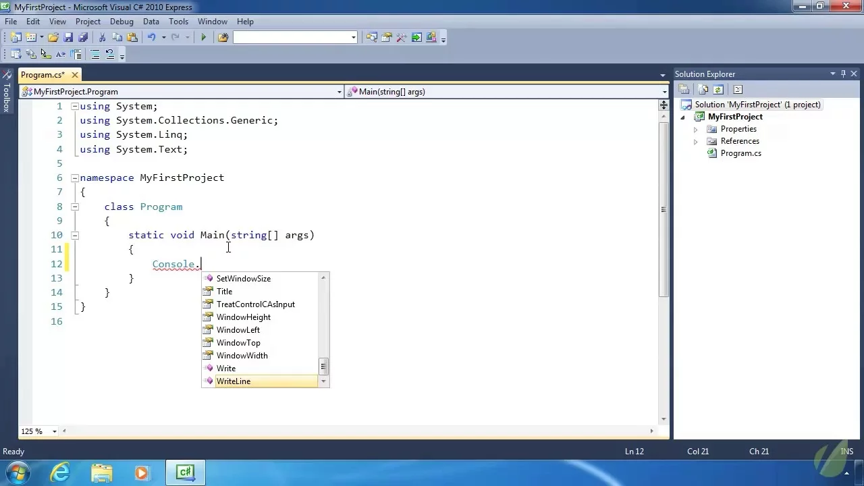The image size is (864, 486).
Task: Click the Display Quick Info icon
Action: click(x=46, y=55)
